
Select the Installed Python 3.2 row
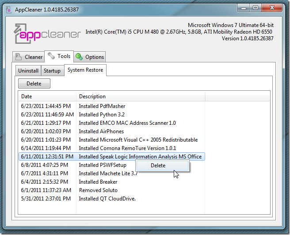112,115
